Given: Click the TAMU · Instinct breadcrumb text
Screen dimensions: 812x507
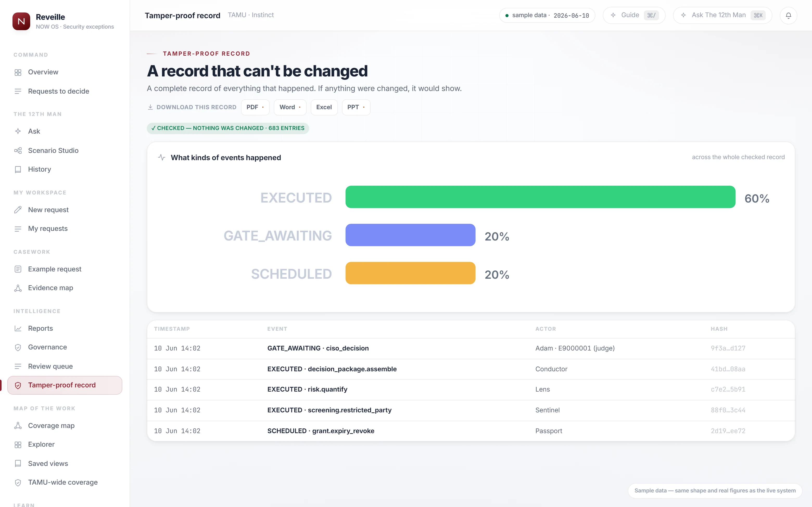Looking at the screenshot, I should [x=251, y=15].
